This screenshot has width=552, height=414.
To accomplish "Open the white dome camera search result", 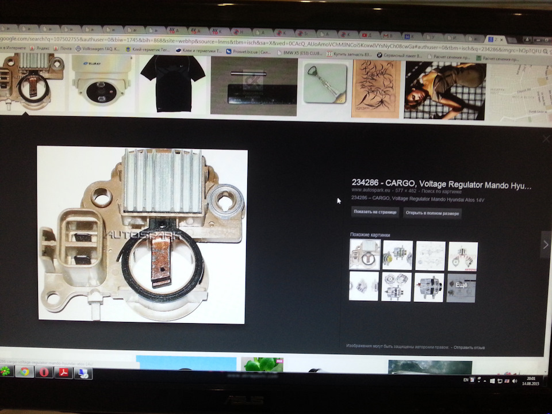I will coord(101,82).
